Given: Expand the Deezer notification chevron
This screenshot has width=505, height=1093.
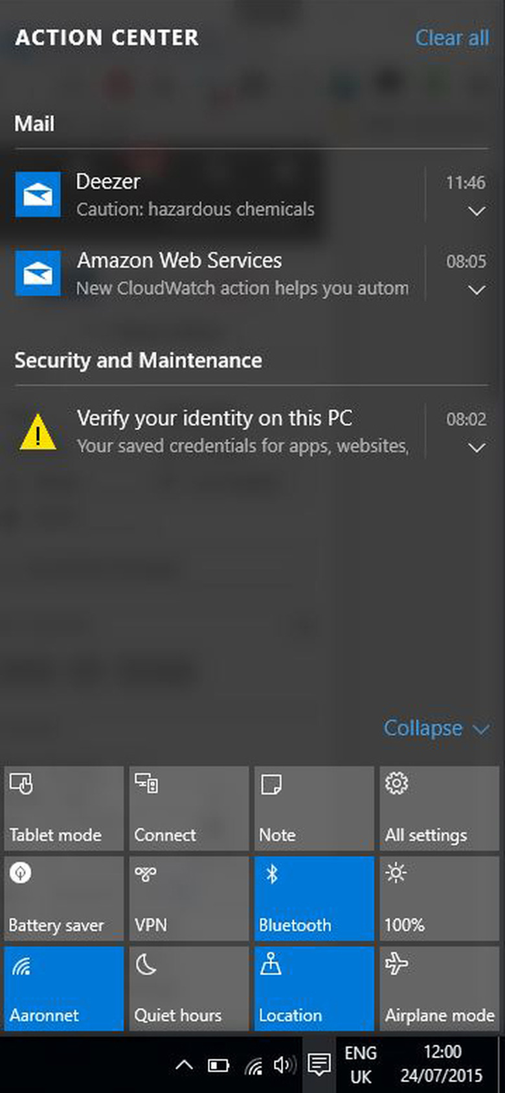Looking at the screenshot, I should point(477,211).
